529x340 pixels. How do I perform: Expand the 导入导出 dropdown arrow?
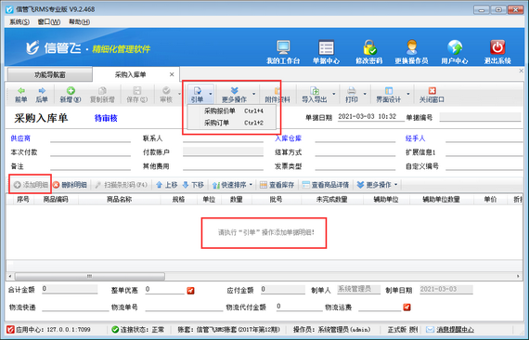coord(334,94)
